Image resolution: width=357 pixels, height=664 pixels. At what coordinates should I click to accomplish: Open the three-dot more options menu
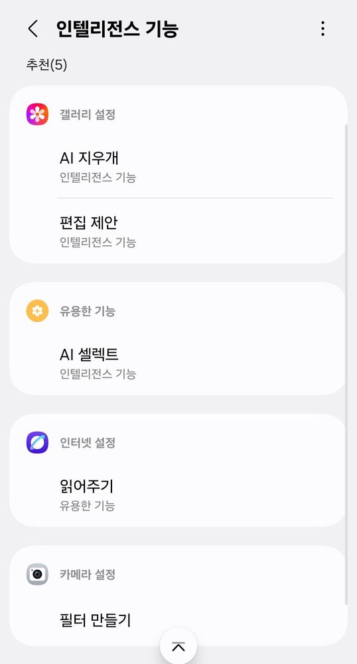(x=322, y=29)
